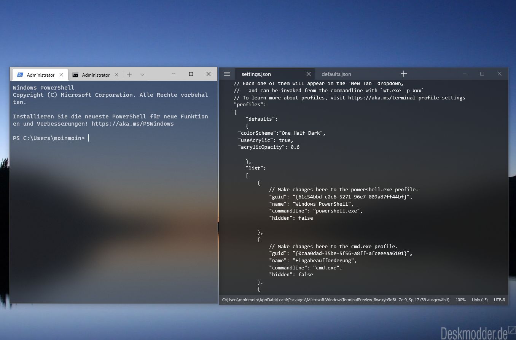The image size is (516, 340).
Task: Switch to the defaults.json tab
Action: coord(336,74)
